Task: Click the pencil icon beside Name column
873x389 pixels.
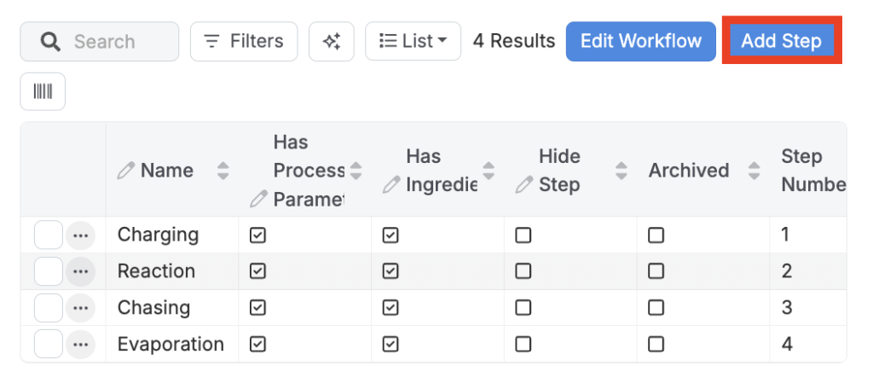Action: pyautogui.click(x=126, y=171)
